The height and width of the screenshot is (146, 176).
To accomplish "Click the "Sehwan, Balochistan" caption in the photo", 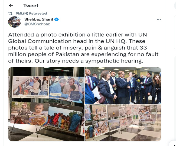I will coord(62,105).
